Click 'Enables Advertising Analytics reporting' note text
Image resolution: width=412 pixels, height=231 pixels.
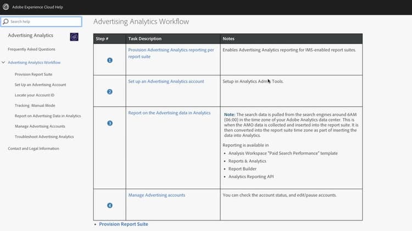click(289, 50)
